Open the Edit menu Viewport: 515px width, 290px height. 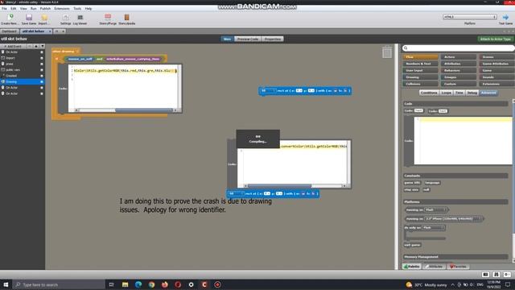[x=14, y=9]
